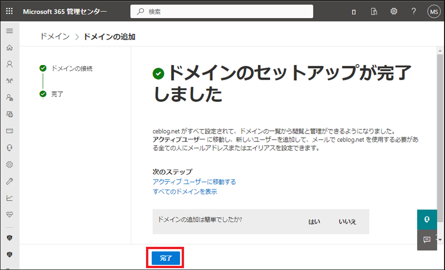The width and height of the screenshot is (445, 270).
Task: Open the MS account avatar menu
Action: 434,12
